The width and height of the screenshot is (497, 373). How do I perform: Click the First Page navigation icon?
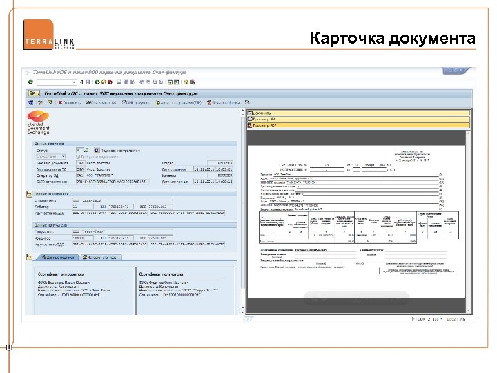point(142,82)
